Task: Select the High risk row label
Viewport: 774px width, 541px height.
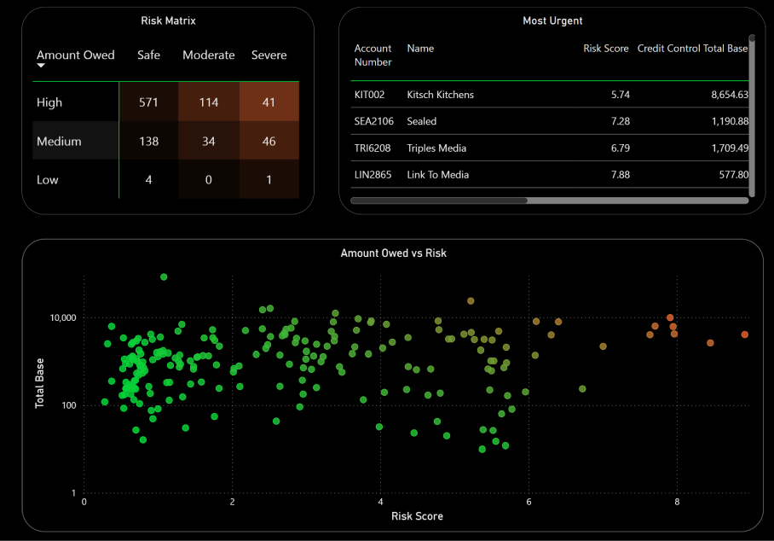Action: point(49,102)
